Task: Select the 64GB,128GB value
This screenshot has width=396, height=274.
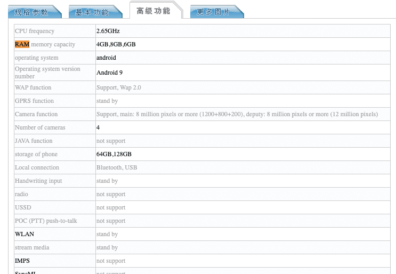Action: 114,154
